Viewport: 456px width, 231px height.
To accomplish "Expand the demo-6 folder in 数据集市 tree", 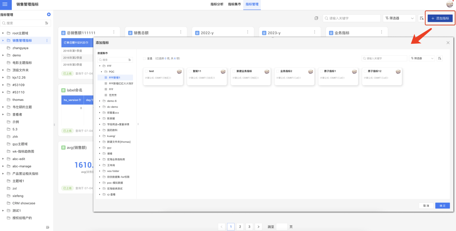I will 100,101.
